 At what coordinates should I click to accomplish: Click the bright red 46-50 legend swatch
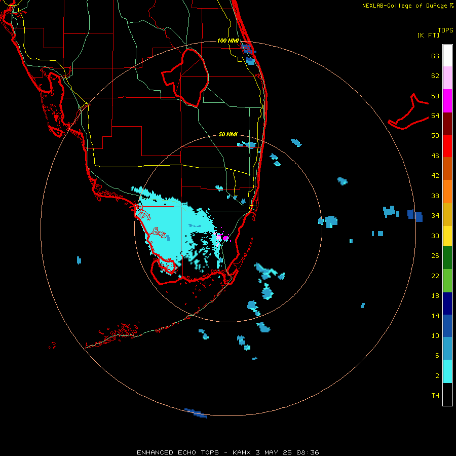[x=447, y=146]
